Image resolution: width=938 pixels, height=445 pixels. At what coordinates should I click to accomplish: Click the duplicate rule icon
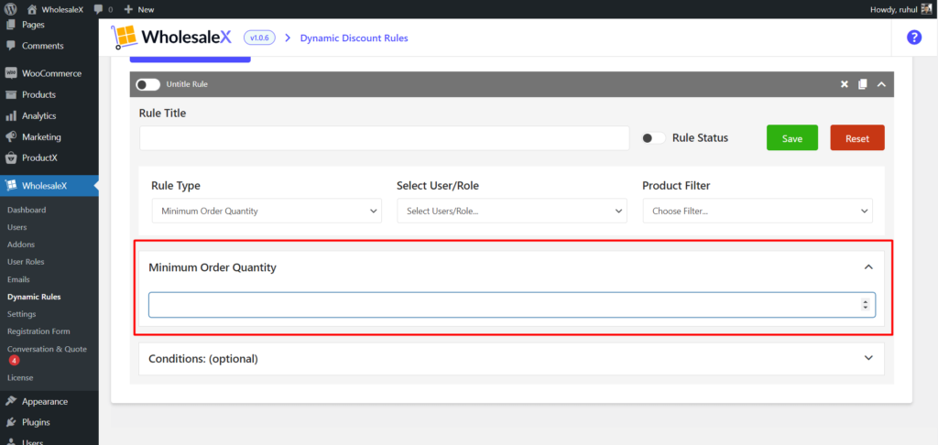pos(862,84)
